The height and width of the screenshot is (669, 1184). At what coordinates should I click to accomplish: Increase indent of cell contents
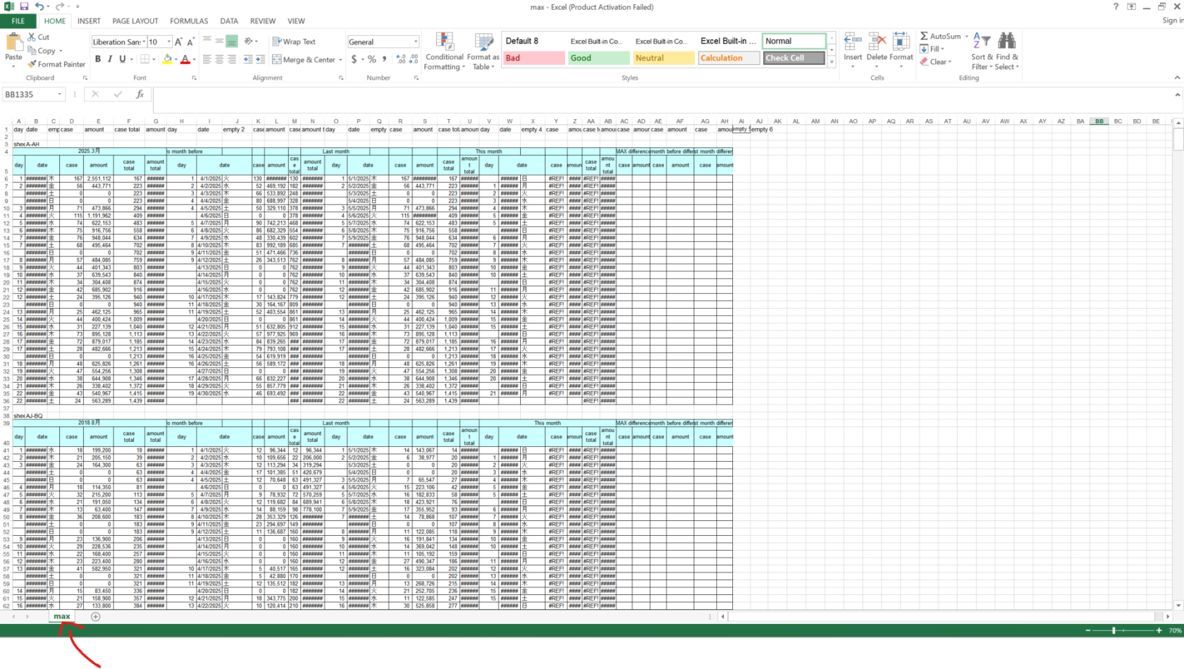pos(260,59)
